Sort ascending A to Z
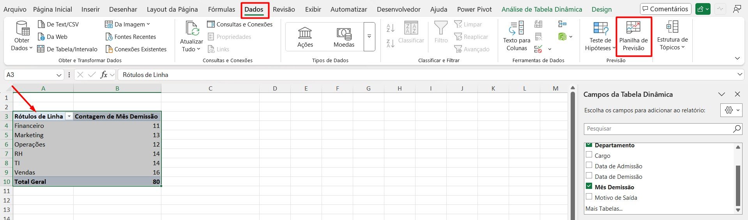Screen dimensions: 748x220 pos(390,28)
